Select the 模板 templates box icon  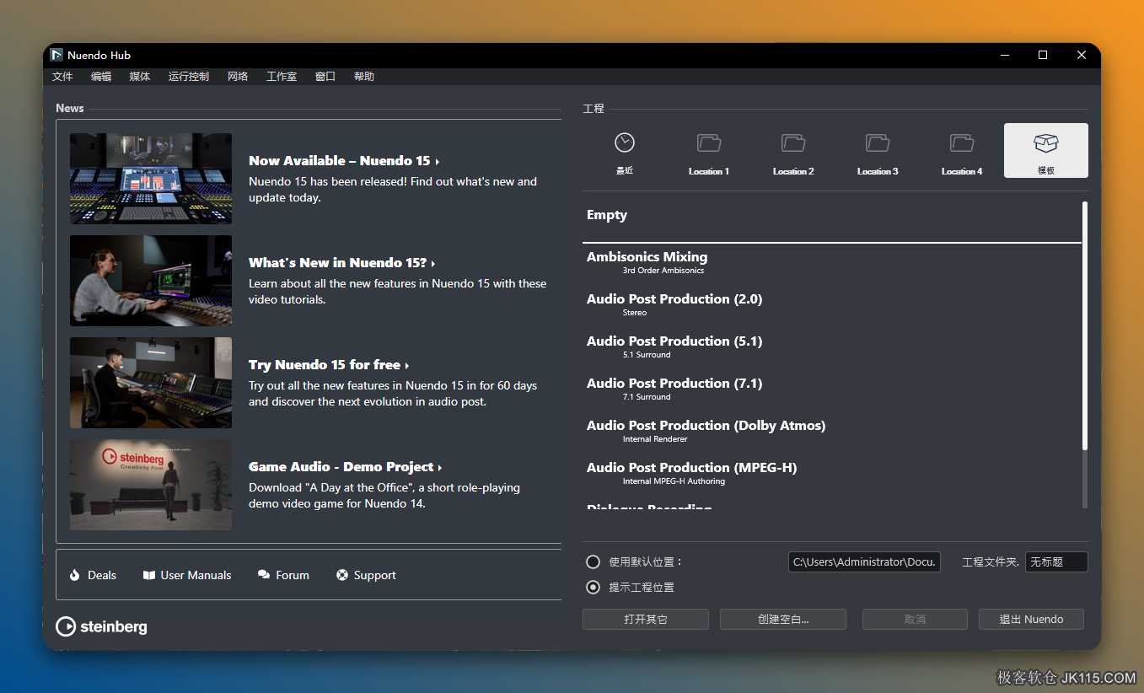[x=1046, y=143]
